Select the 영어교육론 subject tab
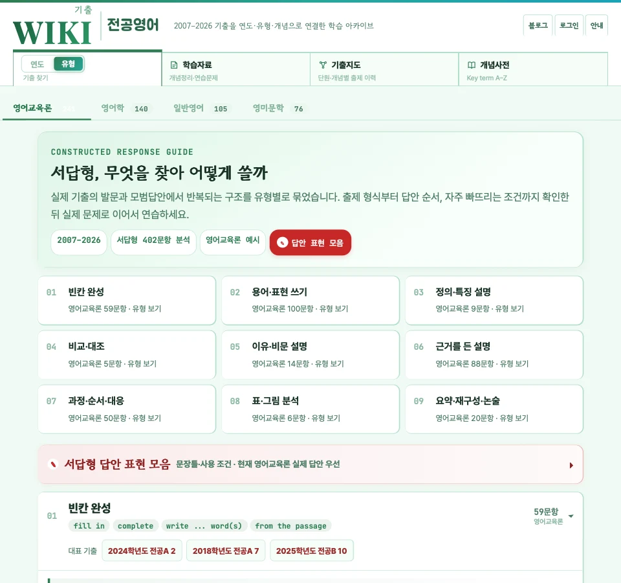 click(47, 108)
